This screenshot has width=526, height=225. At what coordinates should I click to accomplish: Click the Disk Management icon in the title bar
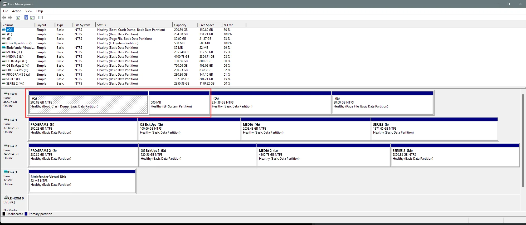[5, 4]
